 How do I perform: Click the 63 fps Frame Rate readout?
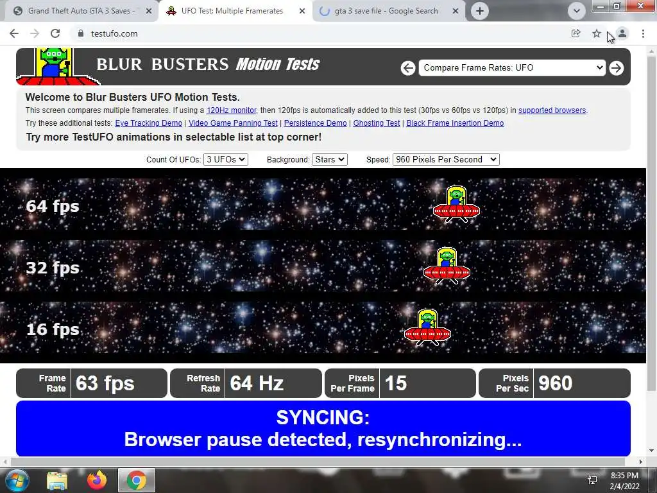[92, 383]
